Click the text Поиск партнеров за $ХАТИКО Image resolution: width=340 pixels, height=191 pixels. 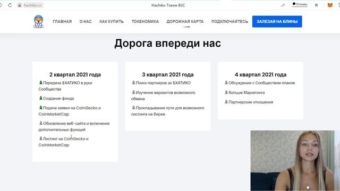(163, 83)
